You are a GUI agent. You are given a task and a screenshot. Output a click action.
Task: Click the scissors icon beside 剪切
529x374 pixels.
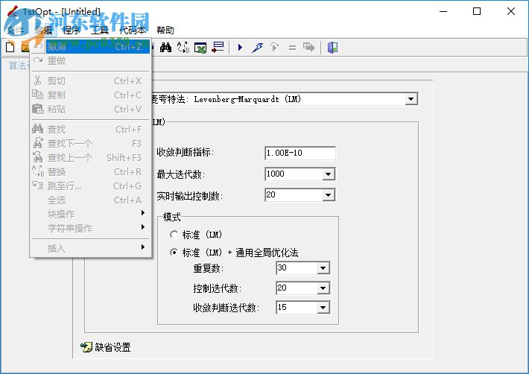pyautogui.click(x=37, y=80)
